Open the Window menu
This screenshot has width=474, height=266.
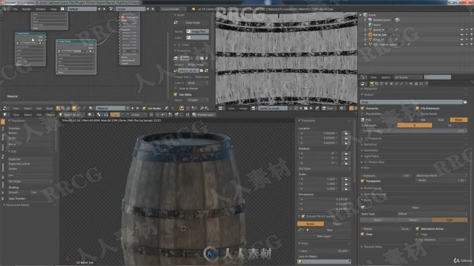(41, 9)
